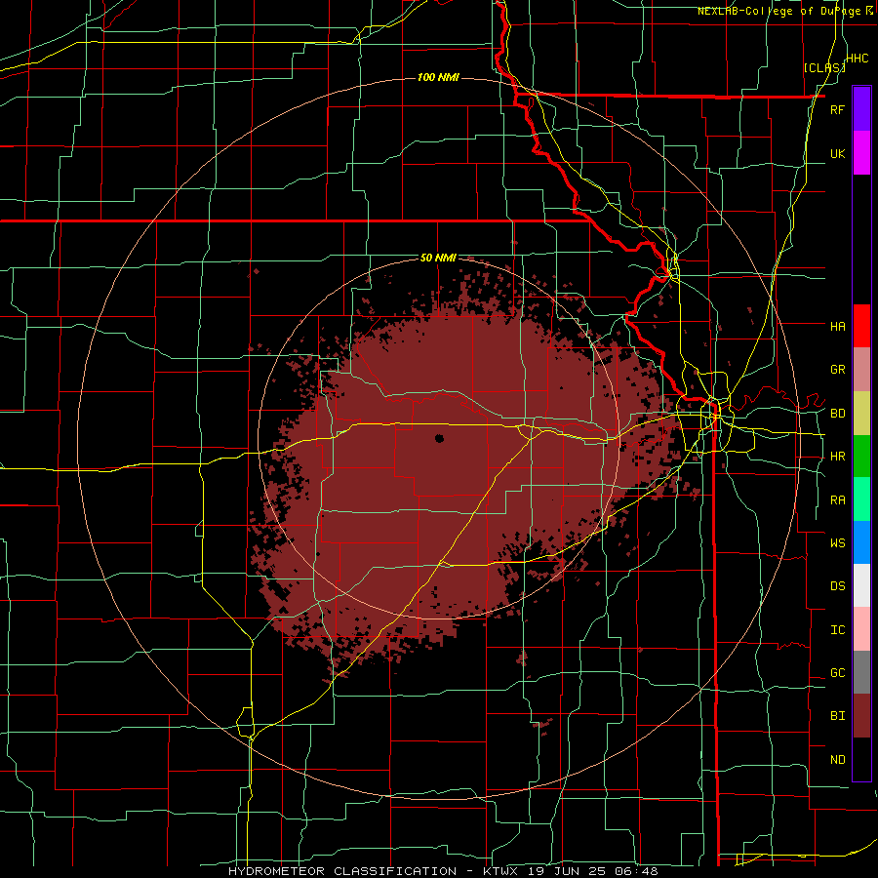Click the 50 NMI range ring label
This screenshot has width=878, height=878.
click(x=438, y=259)
